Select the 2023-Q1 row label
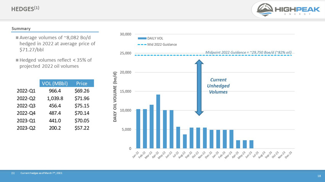Screen dimensions: 325x182 pos(26,120)
